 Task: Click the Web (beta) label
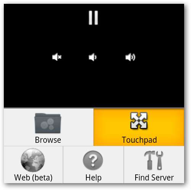[x=33, y=178]
